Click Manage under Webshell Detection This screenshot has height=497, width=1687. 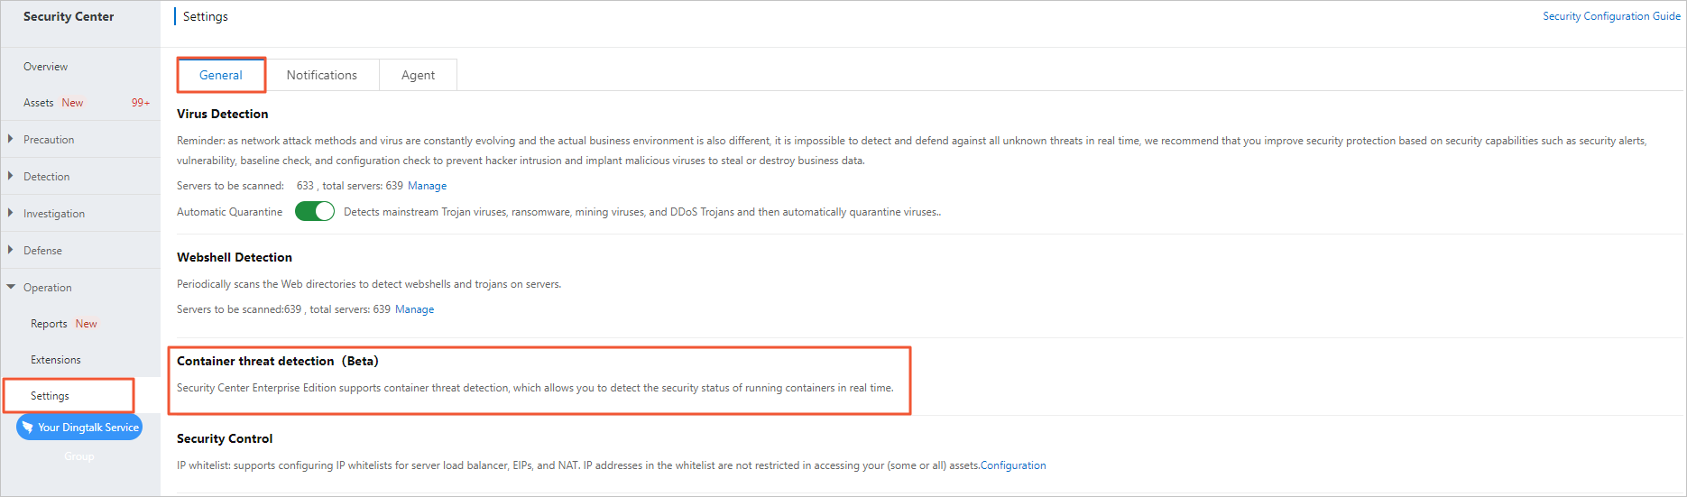click(414, 309)
